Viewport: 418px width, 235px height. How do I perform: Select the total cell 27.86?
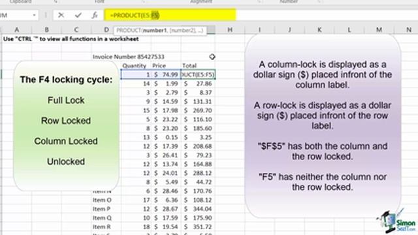198,84
